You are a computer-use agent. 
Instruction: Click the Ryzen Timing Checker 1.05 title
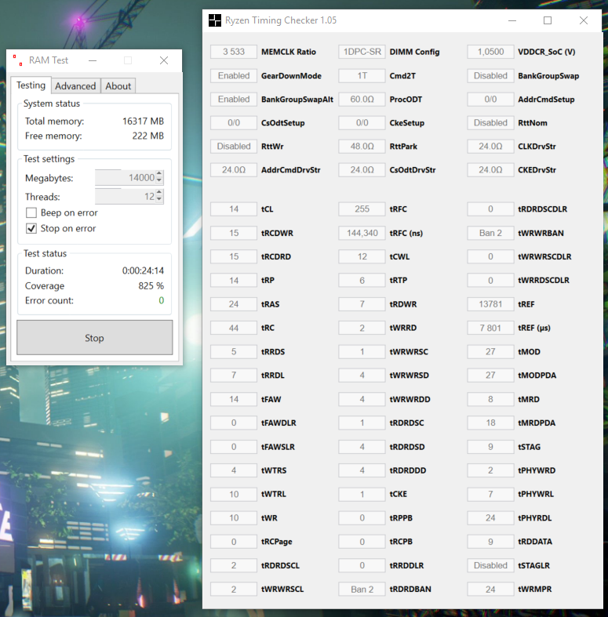(281, 20)
